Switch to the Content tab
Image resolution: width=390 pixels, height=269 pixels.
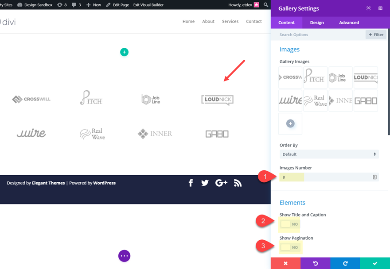pyautogui.click(x=287, y=23)
